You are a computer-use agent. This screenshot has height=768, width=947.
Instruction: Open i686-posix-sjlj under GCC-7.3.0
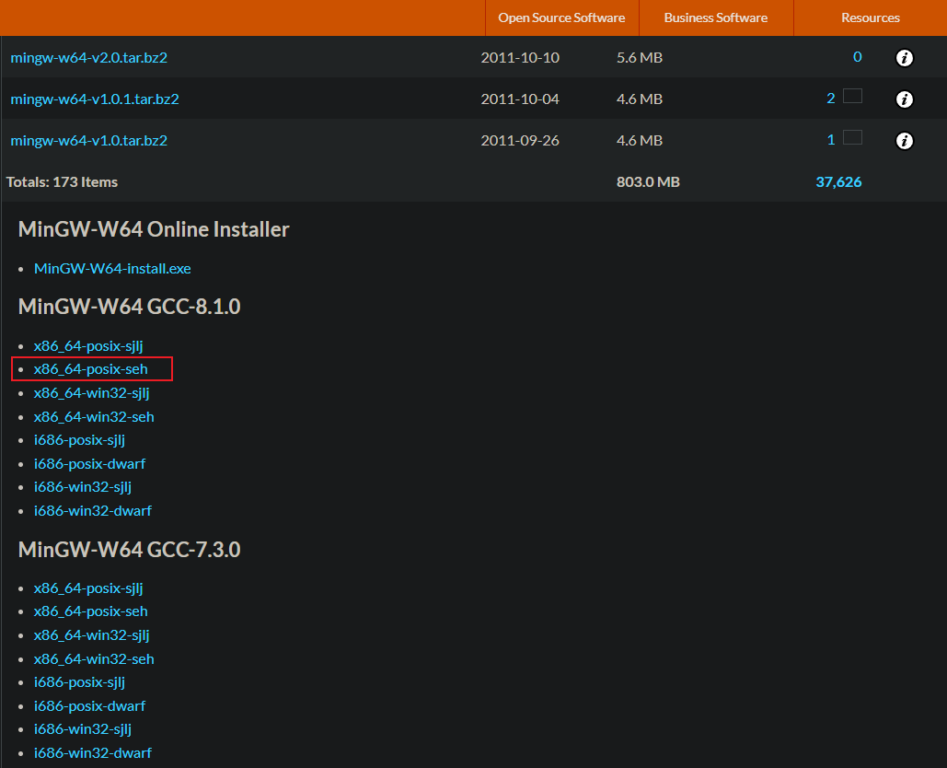click(x=79, y=682)
